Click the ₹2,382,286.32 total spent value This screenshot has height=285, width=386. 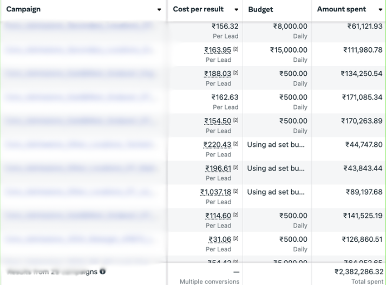click(359, 271)
